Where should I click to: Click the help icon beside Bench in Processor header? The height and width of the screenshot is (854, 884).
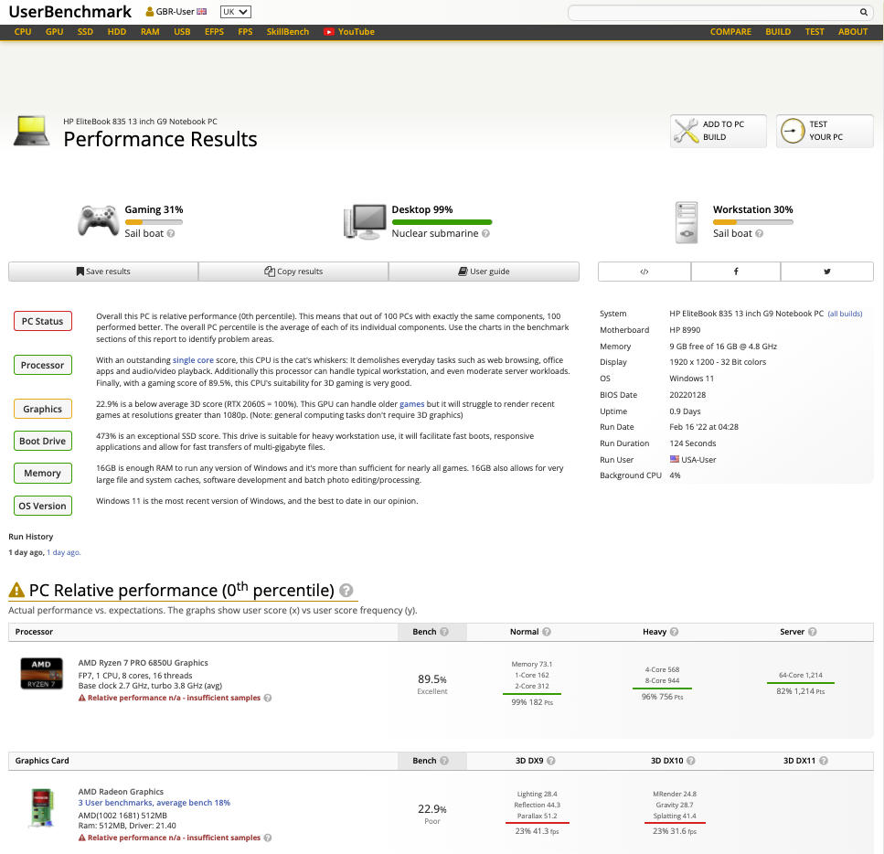click(444, 632)
